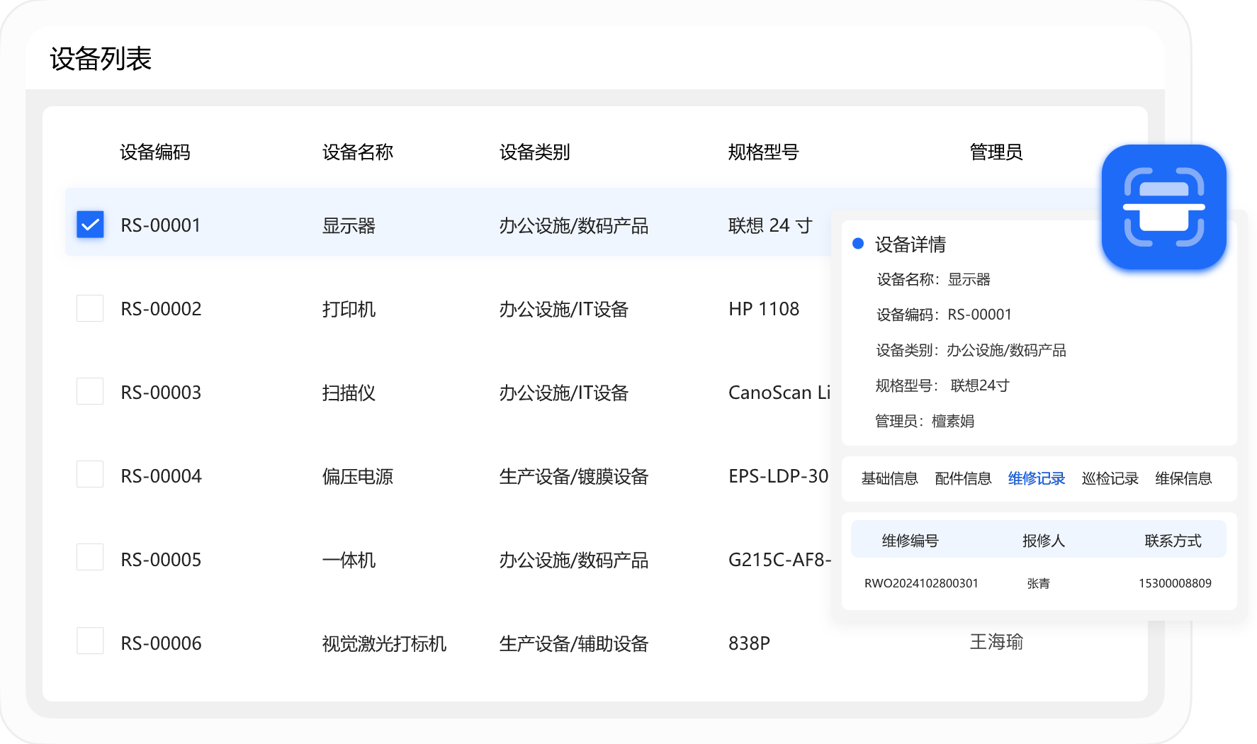Go to the 巡检记录 tab
Screen dimensions: 1257x744
tap(1110, 478)
